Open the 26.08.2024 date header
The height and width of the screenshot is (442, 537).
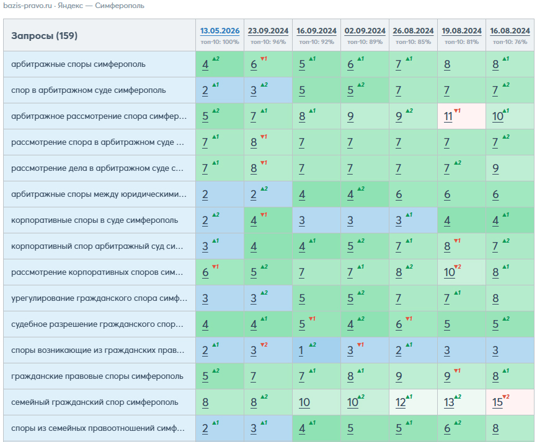tap(413, 31)
